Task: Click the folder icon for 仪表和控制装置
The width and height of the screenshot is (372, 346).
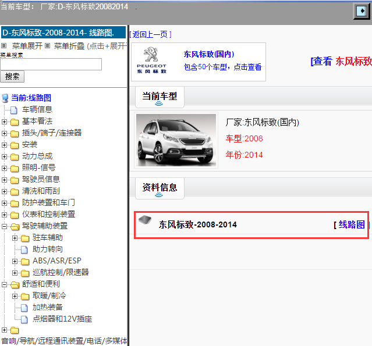Action: click(x=15, y=215)
